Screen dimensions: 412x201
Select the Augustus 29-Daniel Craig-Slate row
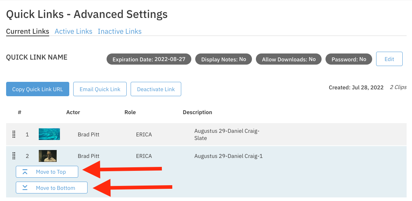pos(226,135)
